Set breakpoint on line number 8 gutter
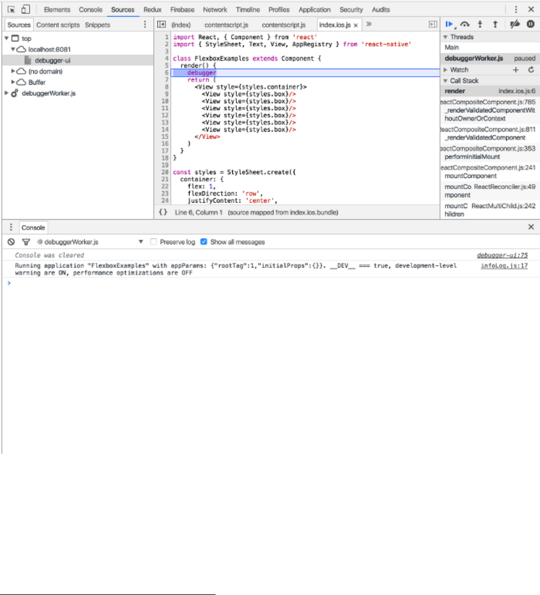Image resolution: width=540 pixels, height=595 pixels. tap(167, 87)
